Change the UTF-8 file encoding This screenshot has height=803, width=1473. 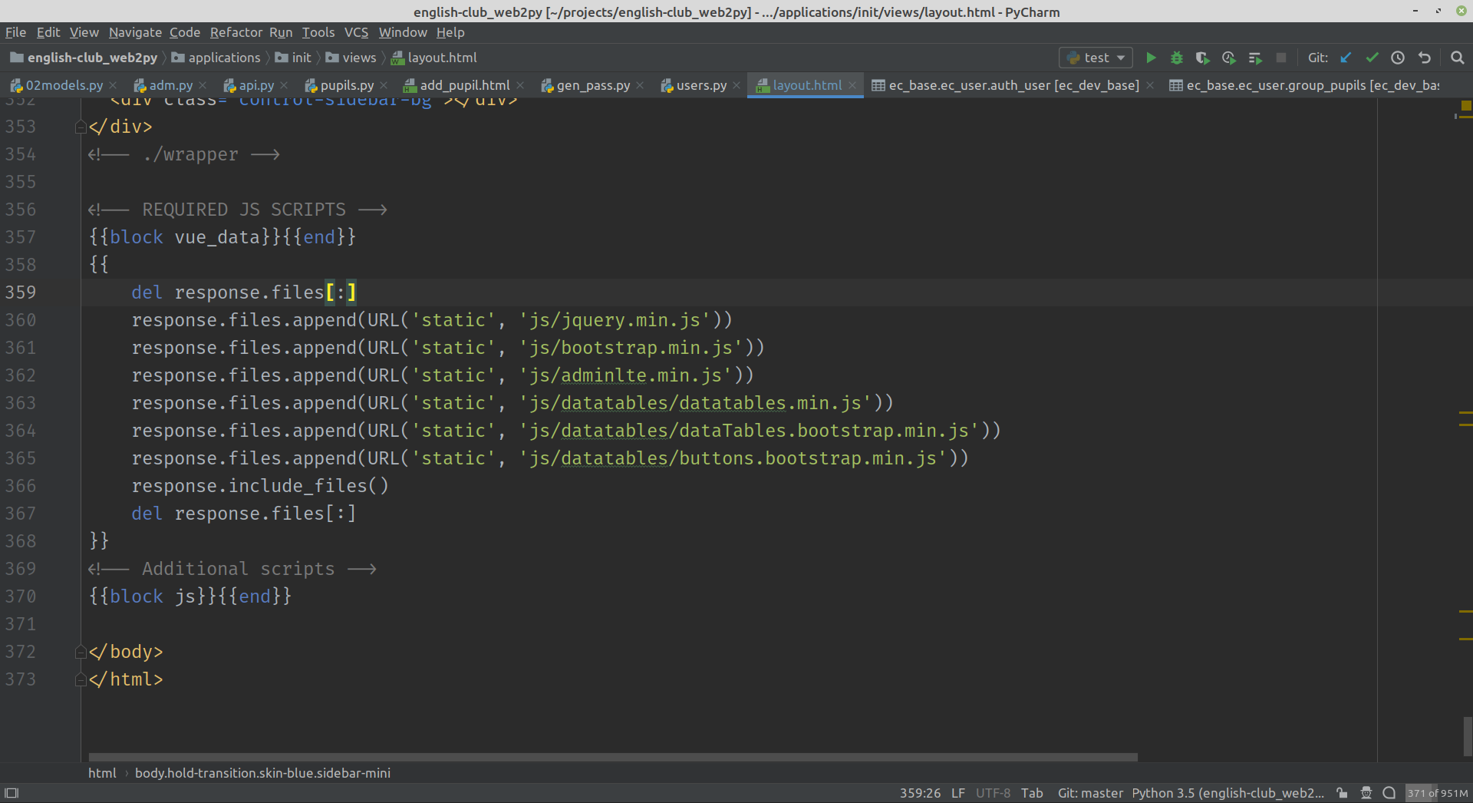click(x=993, y=793)
